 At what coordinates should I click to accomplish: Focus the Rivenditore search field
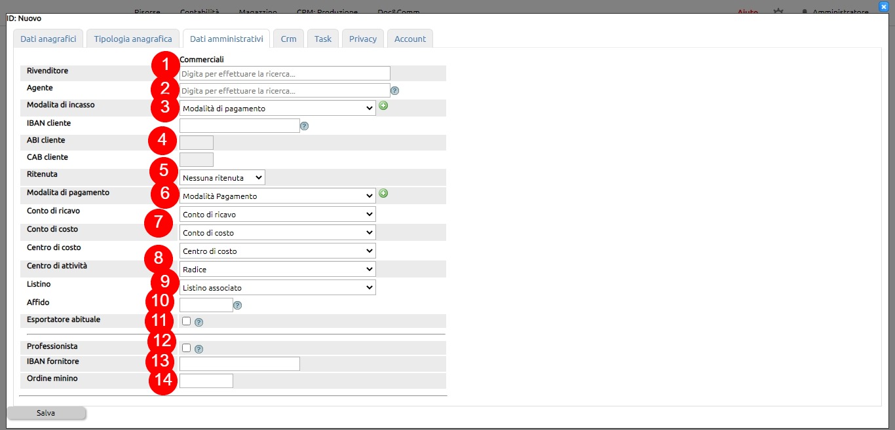tap(285, 73)
